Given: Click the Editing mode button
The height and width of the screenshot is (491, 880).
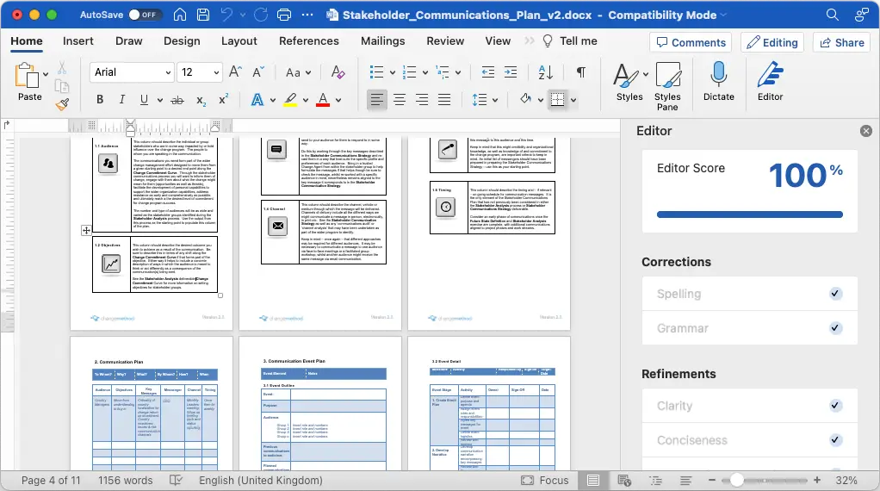Looking at the screenshot, I should [x=772, y=42].
